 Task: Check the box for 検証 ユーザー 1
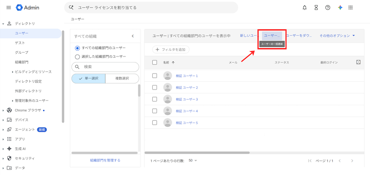[x=155, y=76]
